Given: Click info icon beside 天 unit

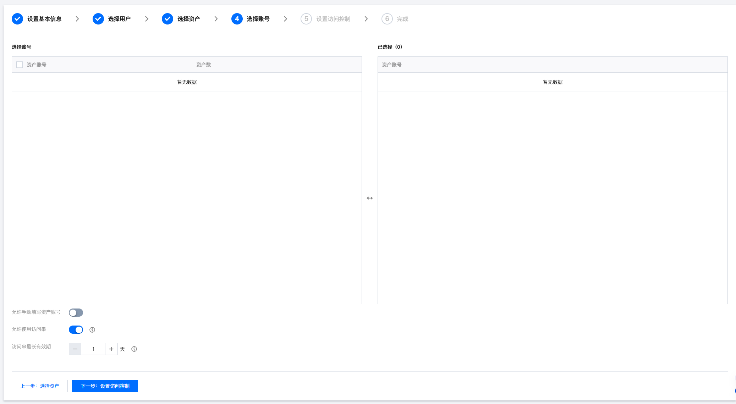Looking at the screenshot, I should (x=134, y=349).
